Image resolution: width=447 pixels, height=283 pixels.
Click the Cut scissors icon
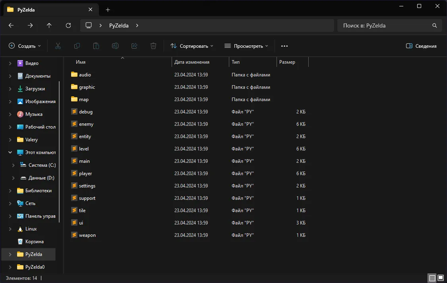coord(58,46)
